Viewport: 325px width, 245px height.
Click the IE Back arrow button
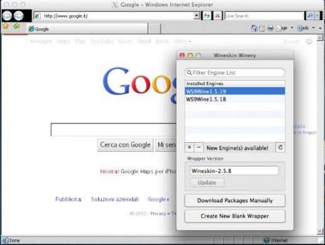[x=7, y=16]
